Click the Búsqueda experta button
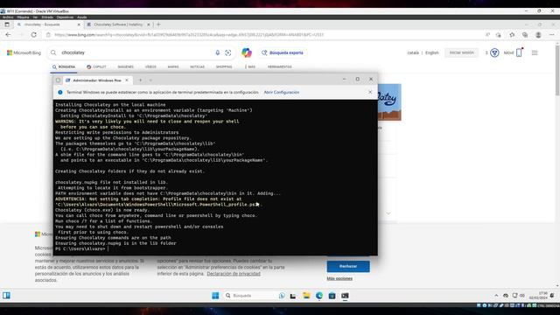Screen dimensions: 560x315 [283, 52]
